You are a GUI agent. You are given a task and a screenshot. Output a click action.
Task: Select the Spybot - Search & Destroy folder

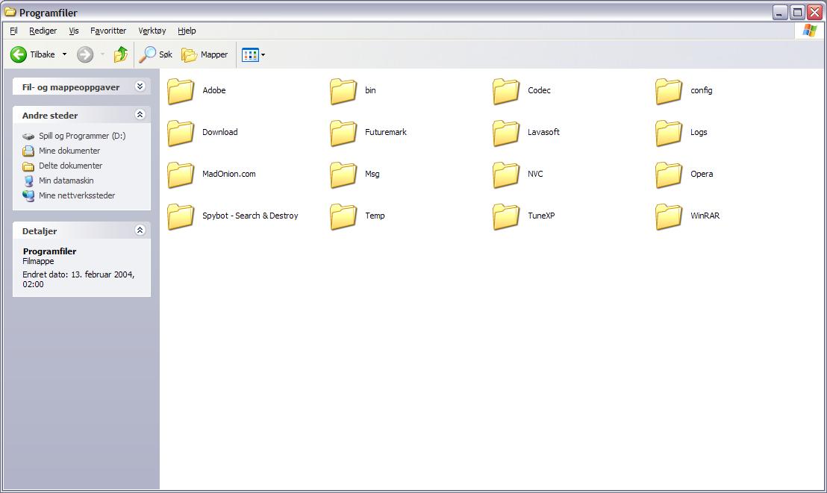click(181, 216)
